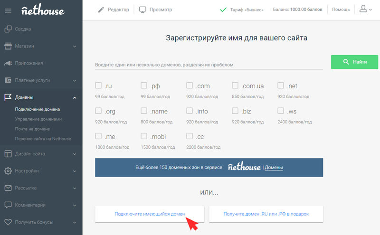Open the Приложения menu label

point(29,63)
